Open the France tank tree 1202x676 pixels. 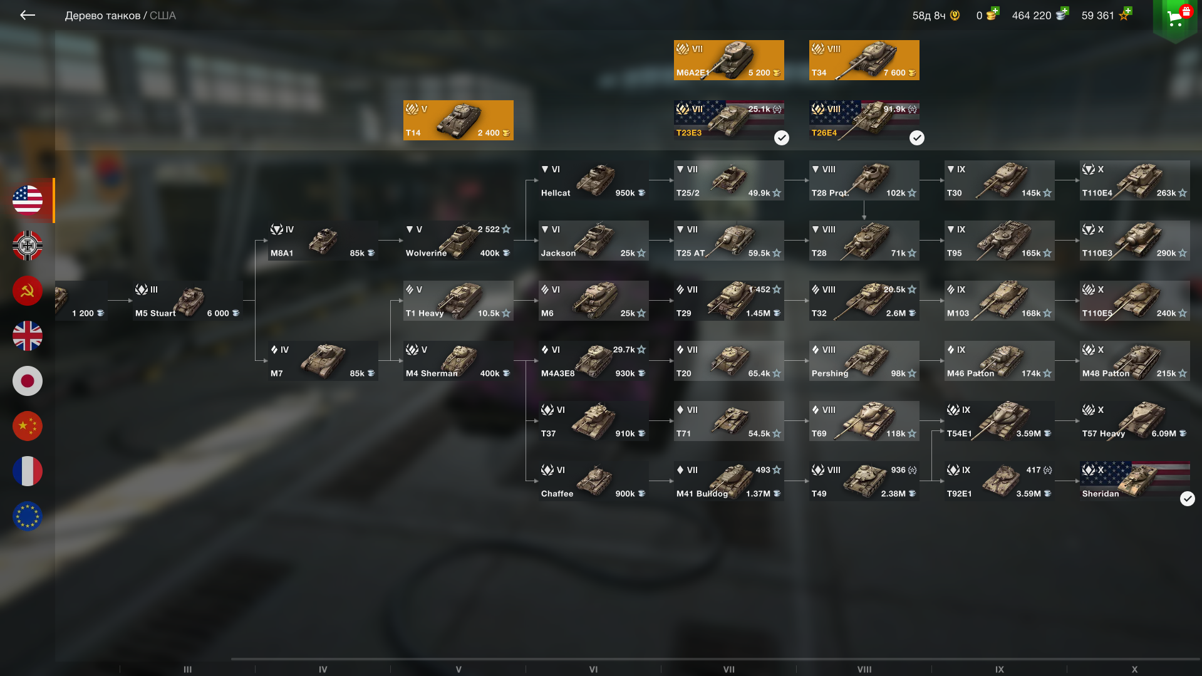[28, 471]
